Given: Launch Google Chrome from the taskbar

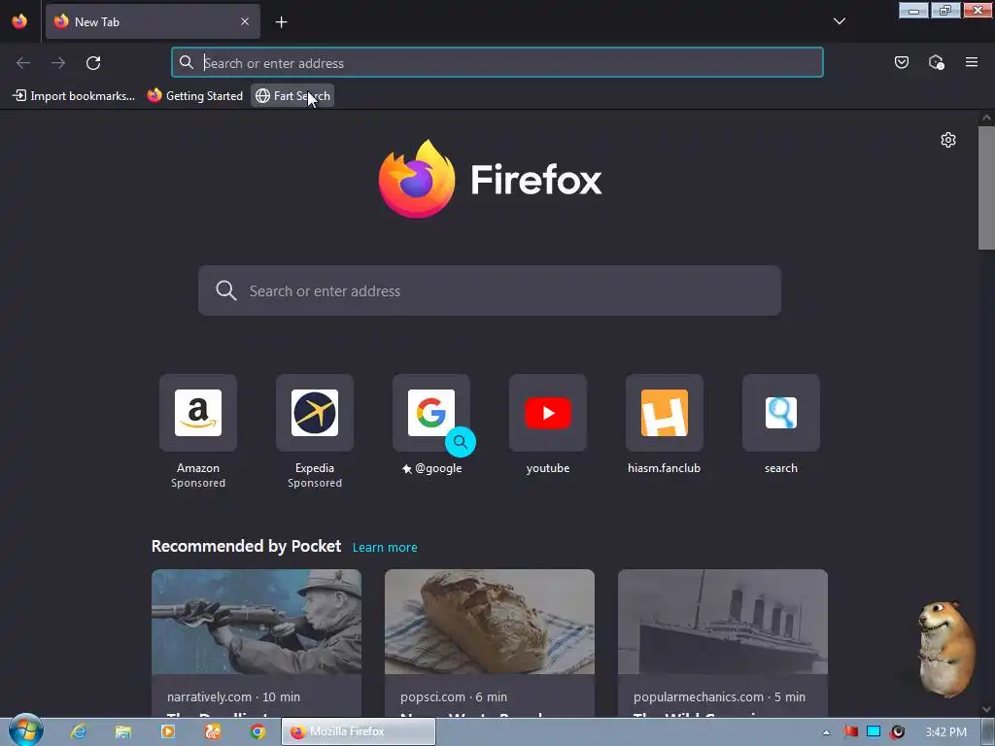Looking at the screenshot, I should (257, 731).
